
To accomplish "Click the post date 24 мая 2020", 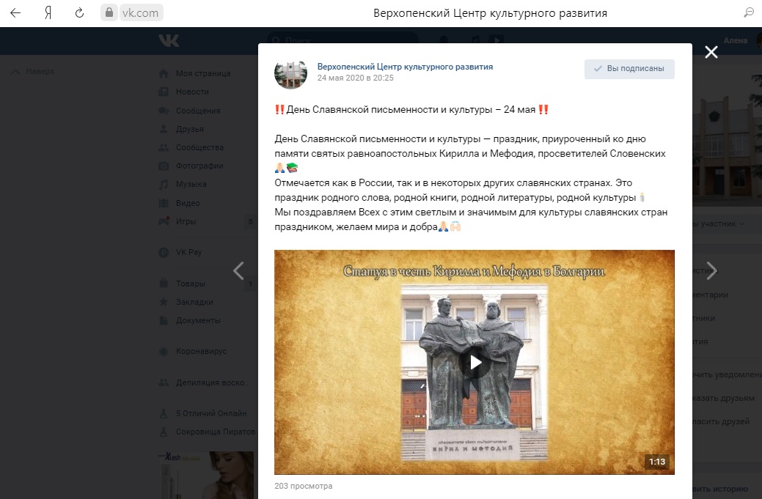I will pyautogui.click(x=355, y=78).
